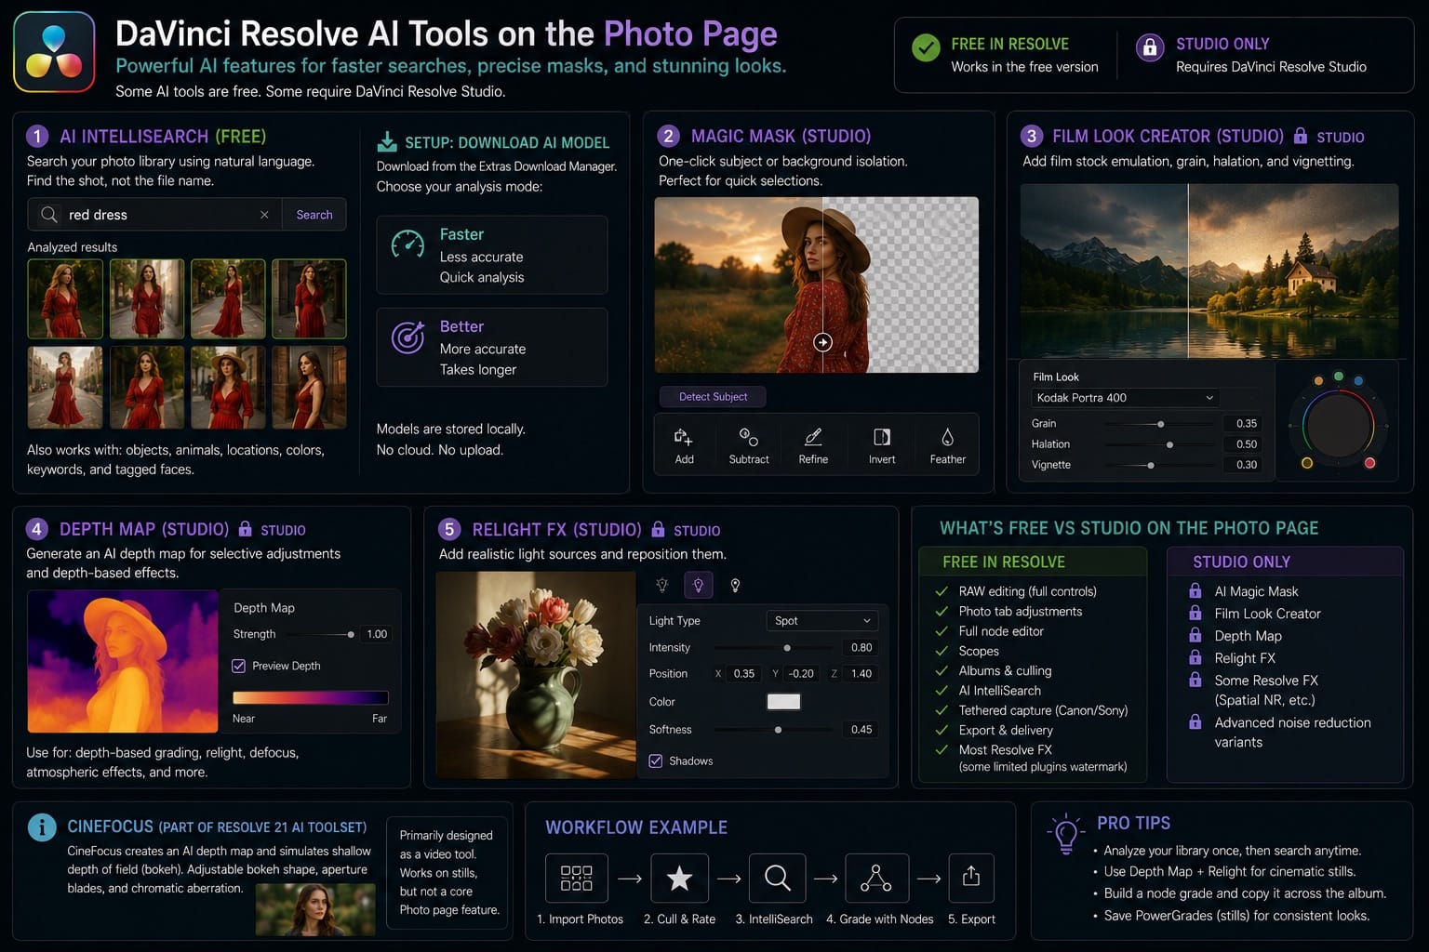Click the IntelliSearch magnifier workflow icon
The width and height of the screenshot is (1429, 952).
pyautogui.click(x=778, y=878)
